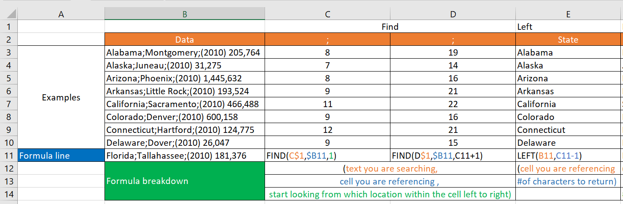Image resolution: width=623 pixels, height=204 pixels.
Task: Click 'cell you are referencing ,' in Find breakdown
Action: click(390, 181)
